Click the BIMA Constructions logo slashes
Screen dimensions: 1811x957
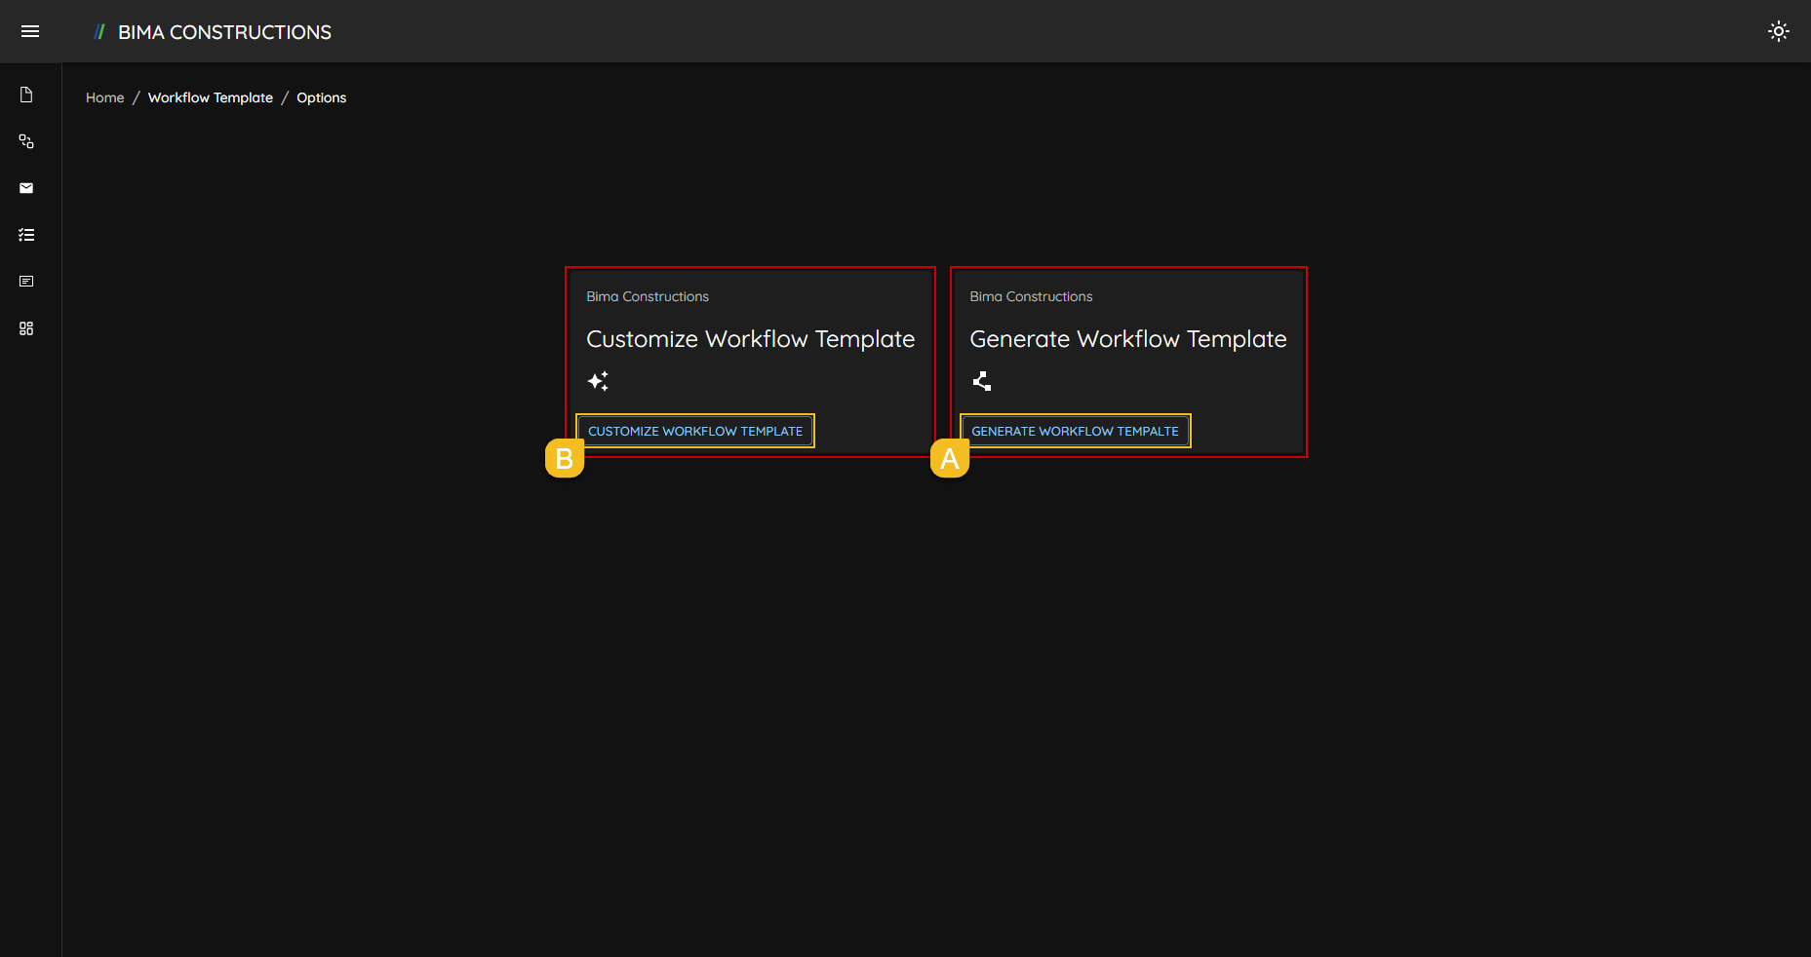(x=100, y=31)
